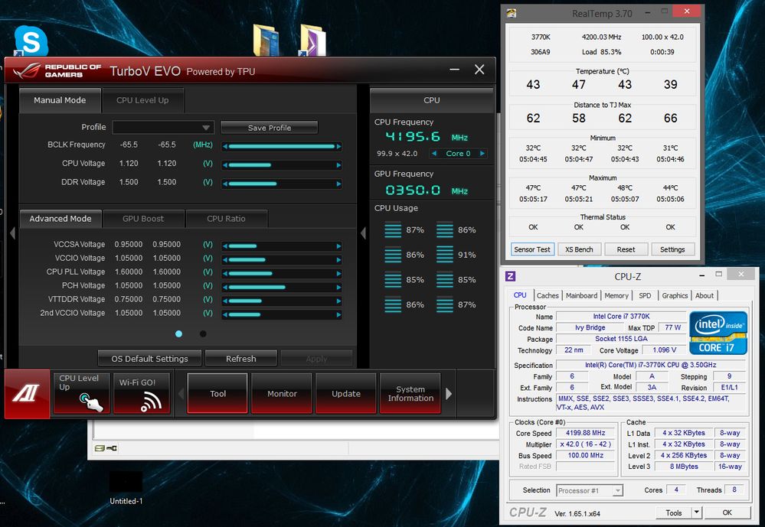The image size is (765, 527).
Task: Click the Intel Core i7 logo in CPU-Z
Action: pos(718,333)
